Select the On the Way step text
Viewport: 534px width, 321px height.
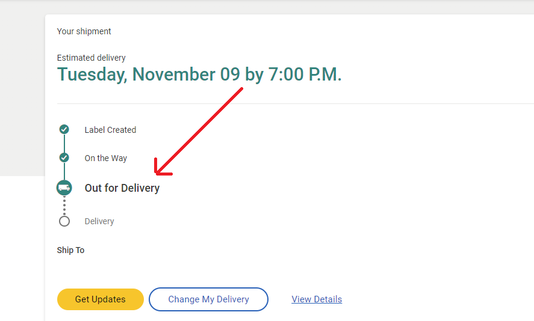tap(105, 158)
